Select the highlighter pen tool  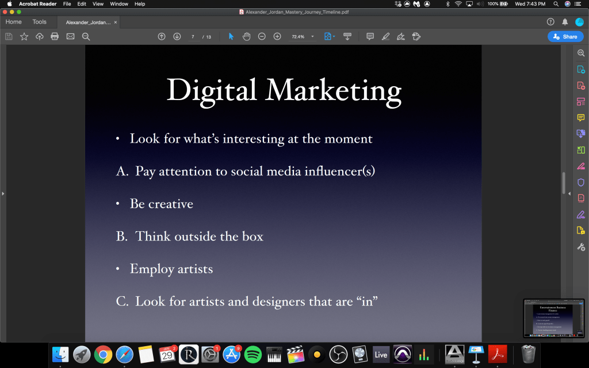pos(385,36)
